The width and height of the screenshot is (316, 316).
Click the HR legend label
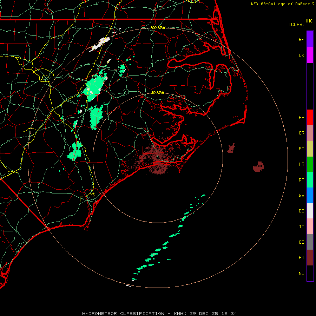(x=302, y=164)
